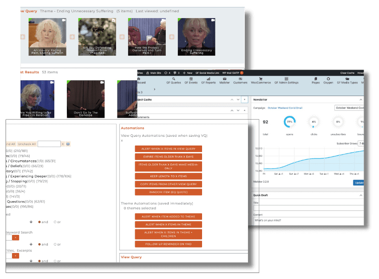Select the 'or' radio above Titles, Excerpts
Viewport: 379px width, 279px height.
tap(55, 244)
